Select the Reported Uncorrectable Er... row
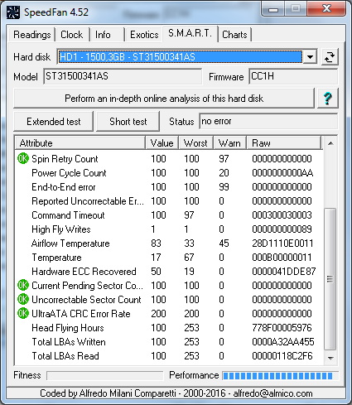The image size is (352, 405). tap(168, 201)
